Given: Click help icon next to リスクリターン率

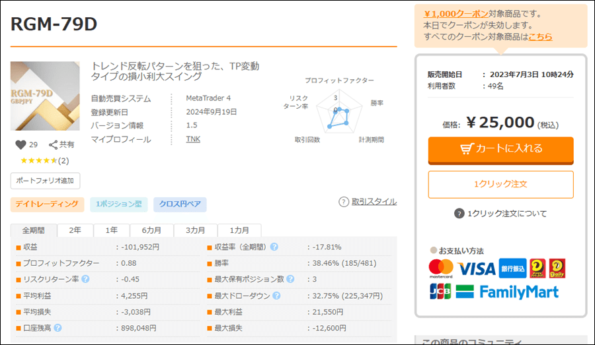Looking at the screenshot, I should [85, 279].
